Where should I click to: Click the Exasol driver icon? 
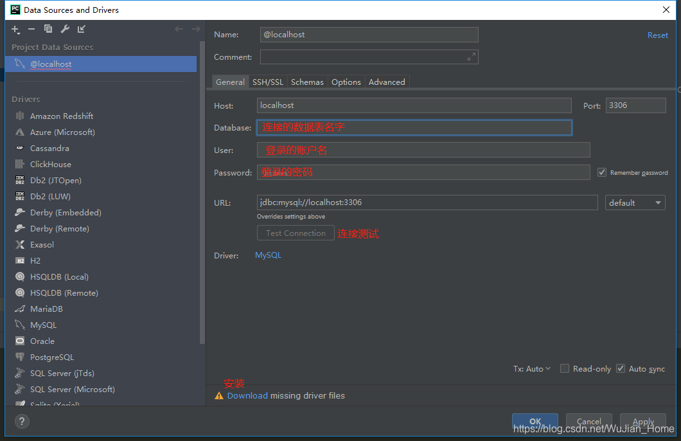[20, 245]
